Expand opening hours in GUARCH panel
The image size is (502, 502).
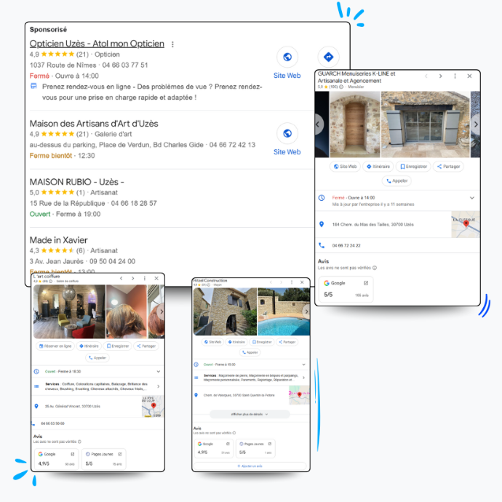tap(472, 198)
